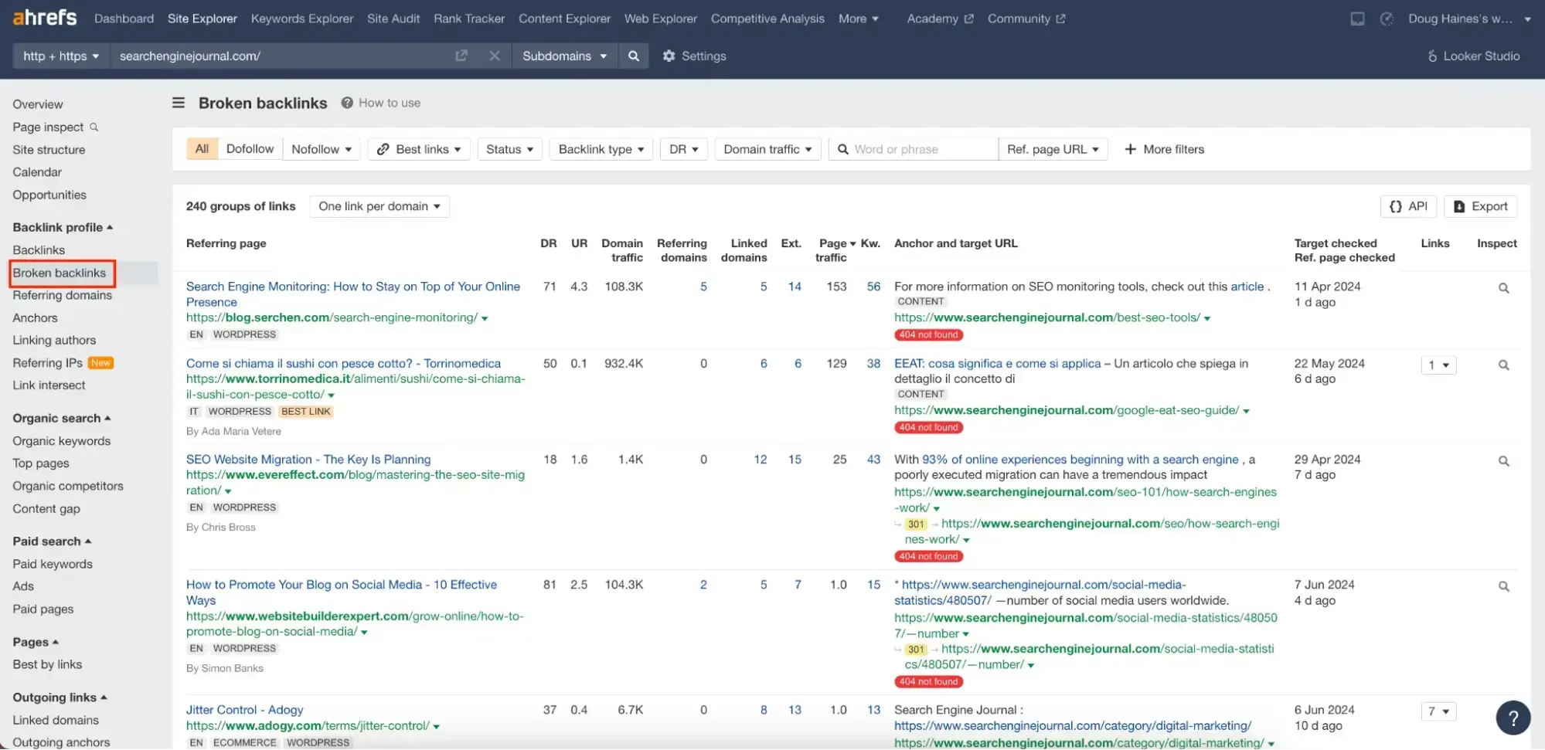
Task: Click the Export button
Action: click(x=1480, y=206)
